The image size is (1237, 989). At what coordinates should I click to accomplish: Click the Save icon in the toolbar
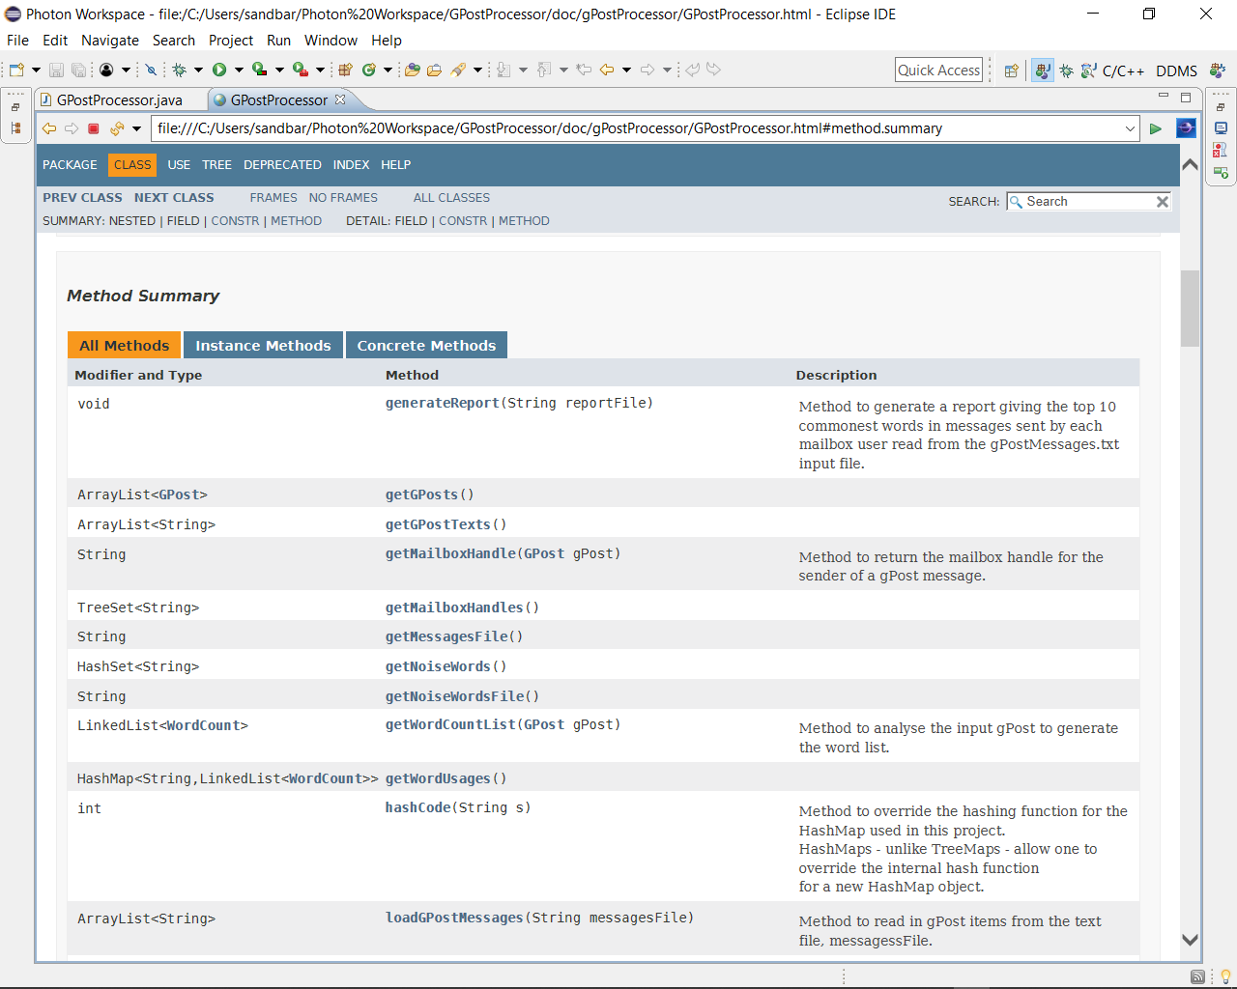(56, 70)
